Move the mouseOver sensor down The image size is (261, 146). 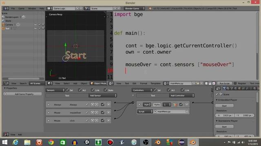coord(97,113)
